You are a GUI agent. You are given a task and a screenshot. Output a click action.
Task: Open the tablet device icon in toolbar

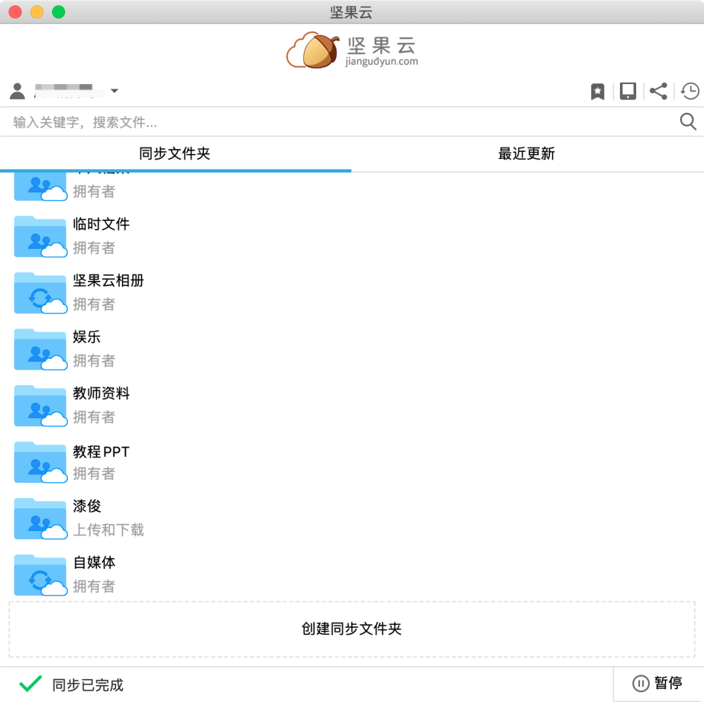(628, 91)
